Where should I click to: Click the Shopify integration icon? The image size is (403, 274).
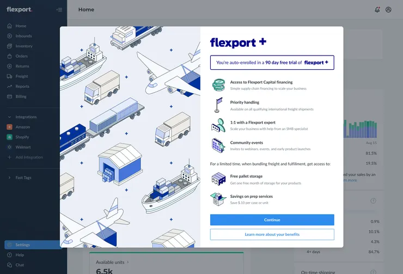(x=9, y=137)
